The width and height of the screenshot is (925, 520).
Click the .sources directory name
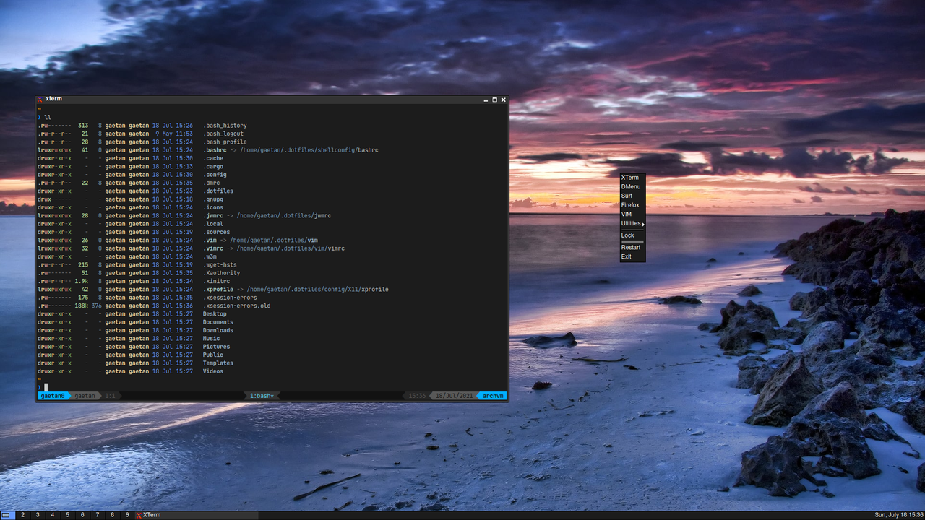pos(217,232)
